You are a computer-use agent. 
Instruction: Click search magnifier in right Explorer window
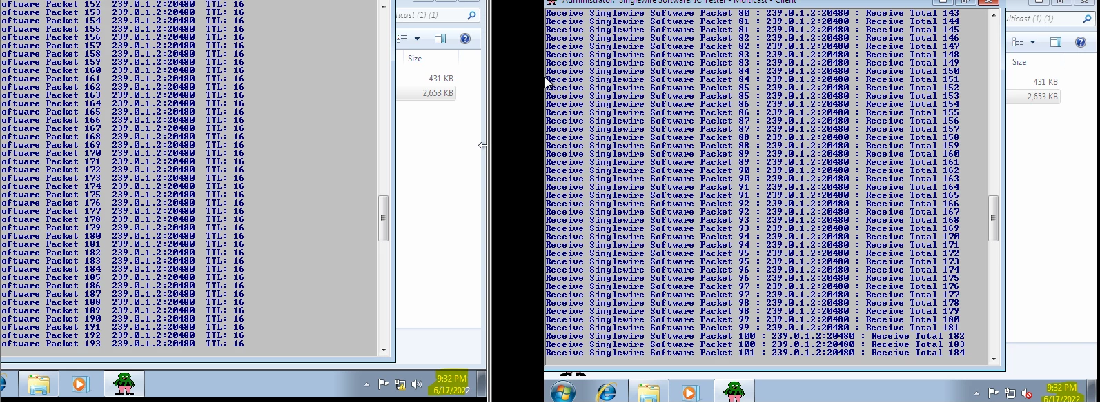click(x=1087, y=19)
